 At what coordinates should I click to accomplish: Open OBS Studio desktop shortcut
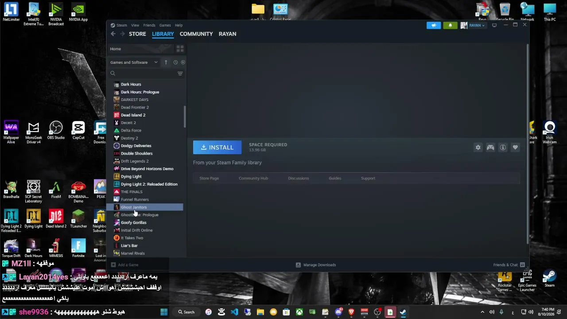tap(56, 131)
